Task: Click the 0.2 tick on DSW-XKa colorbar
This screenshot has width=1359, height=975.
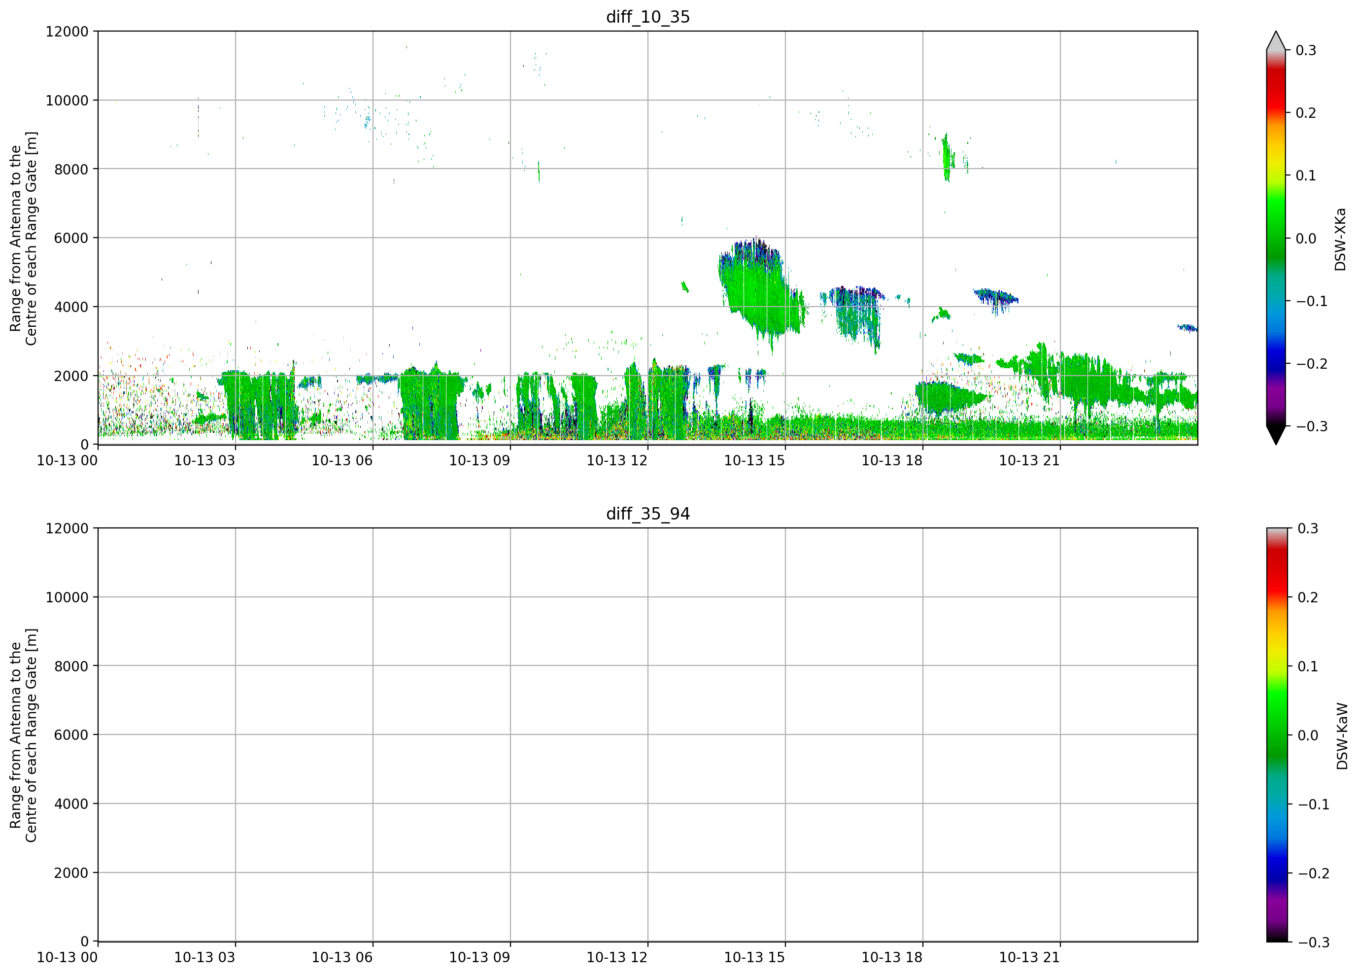Action: (1306, 113)
